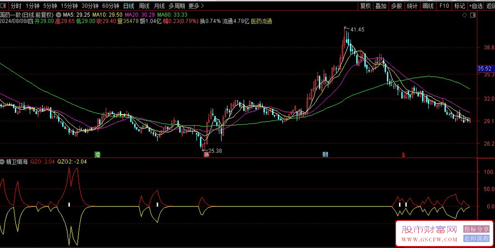Click the 25.38 low price label
Image resolution: width=495 pixels, height=248 pixels.
click(215, 151)
